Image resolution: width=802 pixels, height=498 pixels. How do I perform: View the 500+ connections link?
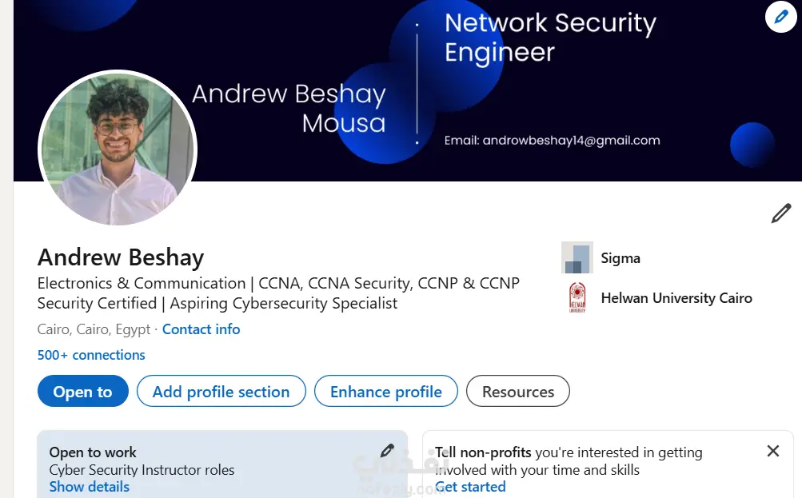tap(91, 355)
